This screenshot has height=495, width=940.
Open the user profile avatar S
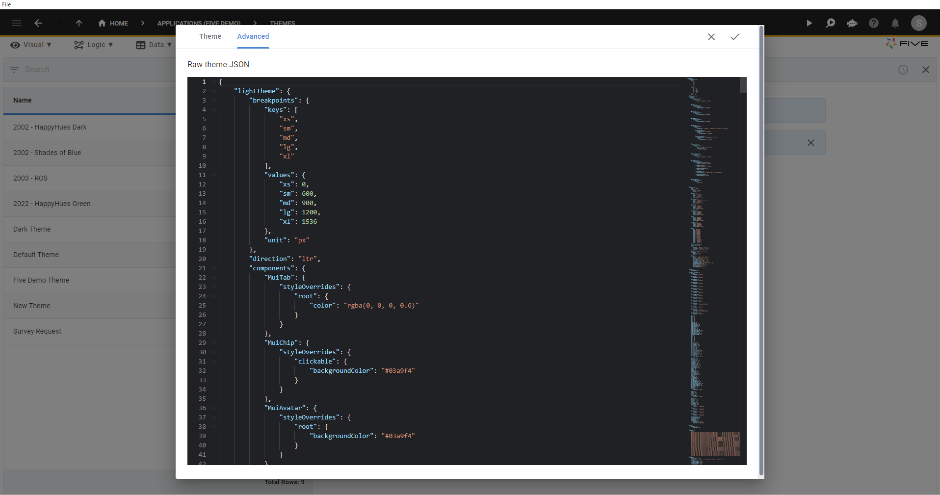pos(918,23)
